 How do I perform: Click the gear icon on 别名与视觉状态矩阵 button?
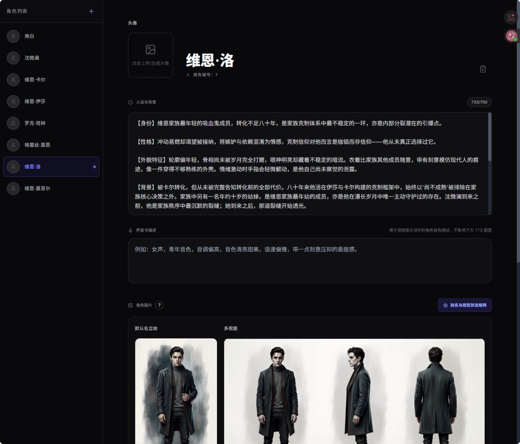click(445, 305)
